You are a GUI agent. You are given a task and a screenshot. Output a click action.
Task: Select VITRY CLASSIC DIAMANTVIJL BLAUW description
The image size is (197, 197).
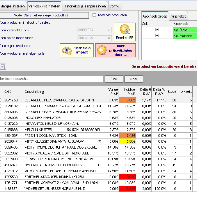(x=63, y=141)
